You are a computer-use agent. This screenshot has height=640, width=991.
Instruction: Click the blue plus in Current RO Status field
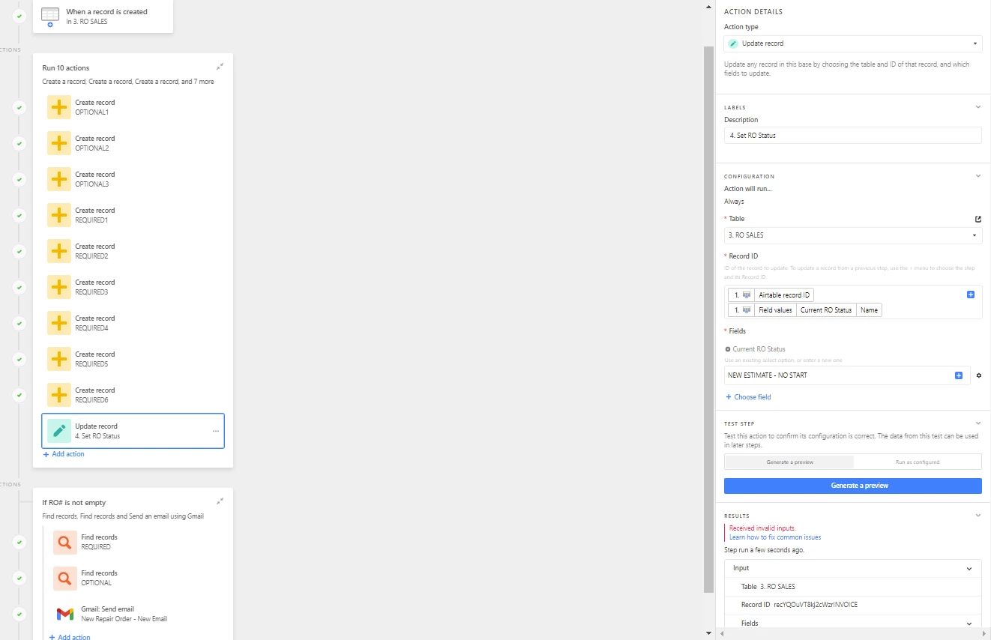tap(959, 375)
